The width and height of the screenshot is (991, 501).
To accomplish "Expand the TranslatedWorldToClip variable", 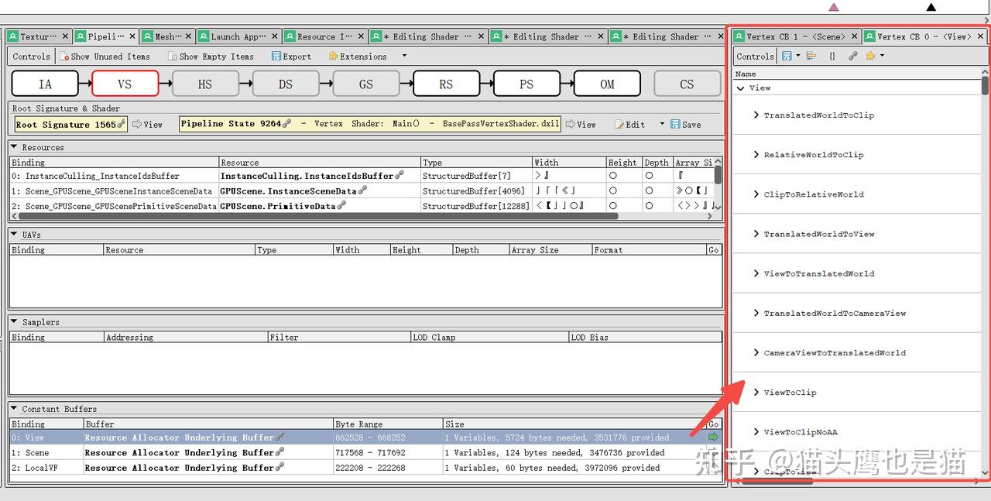I will click(756, 115).
